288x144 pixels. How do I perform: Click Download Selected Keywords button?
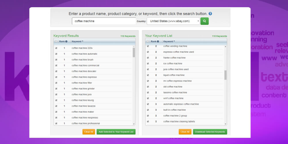tap(210, 132)
